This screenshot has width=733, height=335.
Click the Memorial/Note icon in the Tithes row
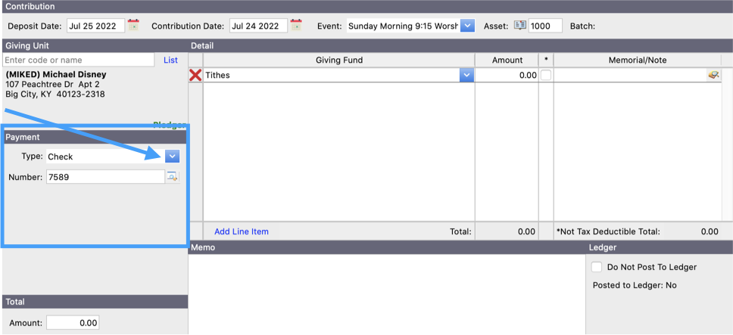[713, 75]
